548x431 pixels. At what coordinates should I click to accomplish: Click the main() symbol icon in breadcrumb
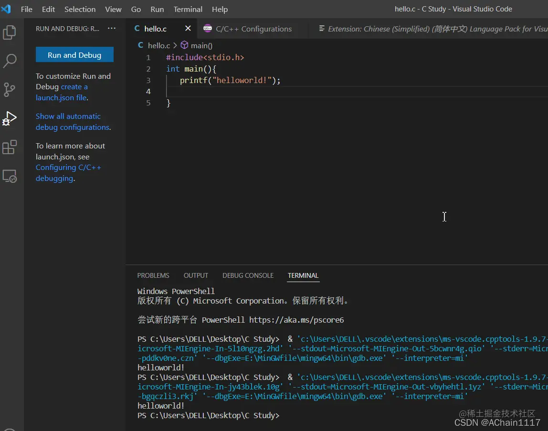tap(184, 45)
